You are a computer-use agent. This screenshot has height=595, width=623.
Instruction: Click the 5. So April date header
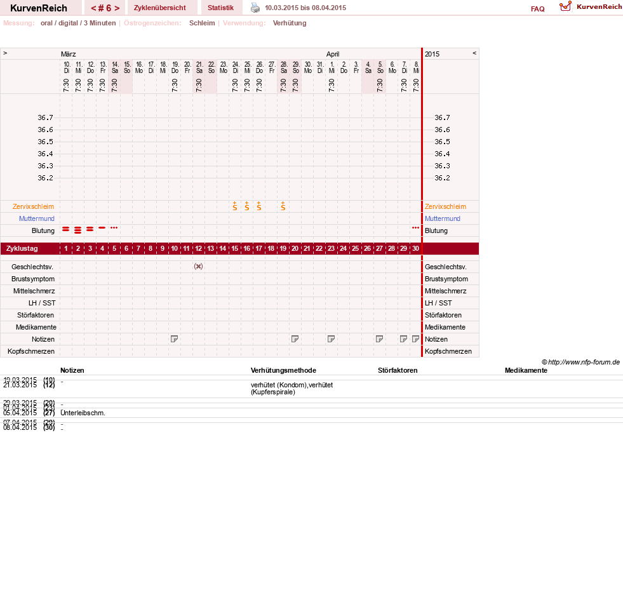coord(380,67)
